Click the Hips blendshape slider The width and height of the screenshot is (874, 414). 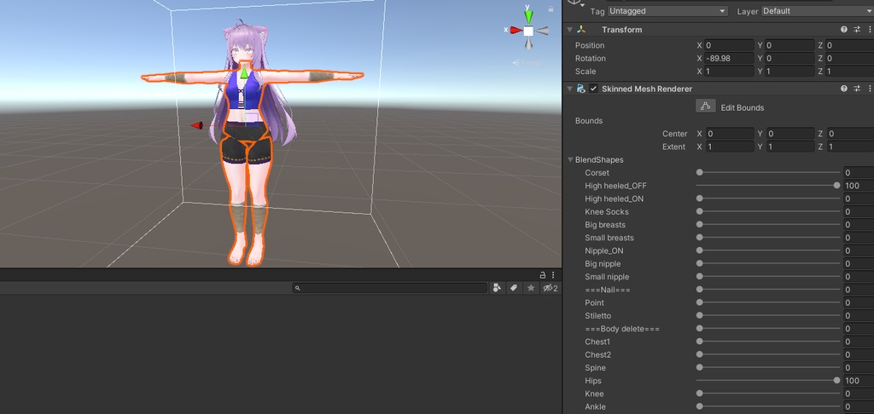(x=768, y=381)
